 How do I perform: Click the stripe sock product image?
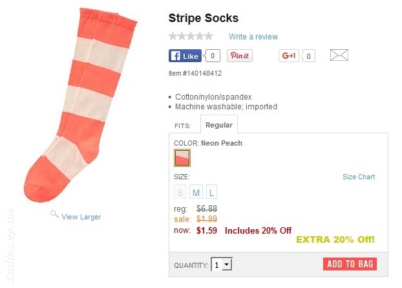pos(81,105)
